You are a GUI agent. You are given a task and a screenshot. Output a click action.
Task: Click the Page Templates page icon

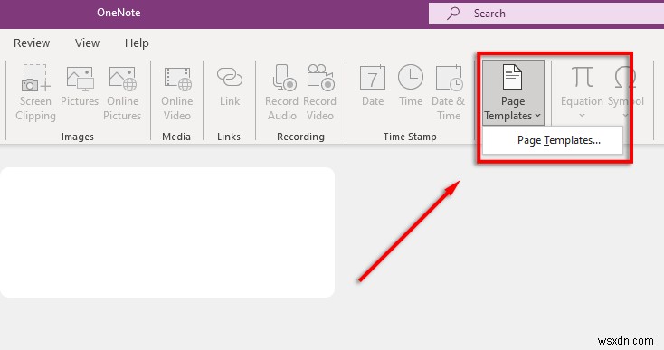tap(512, 77)
